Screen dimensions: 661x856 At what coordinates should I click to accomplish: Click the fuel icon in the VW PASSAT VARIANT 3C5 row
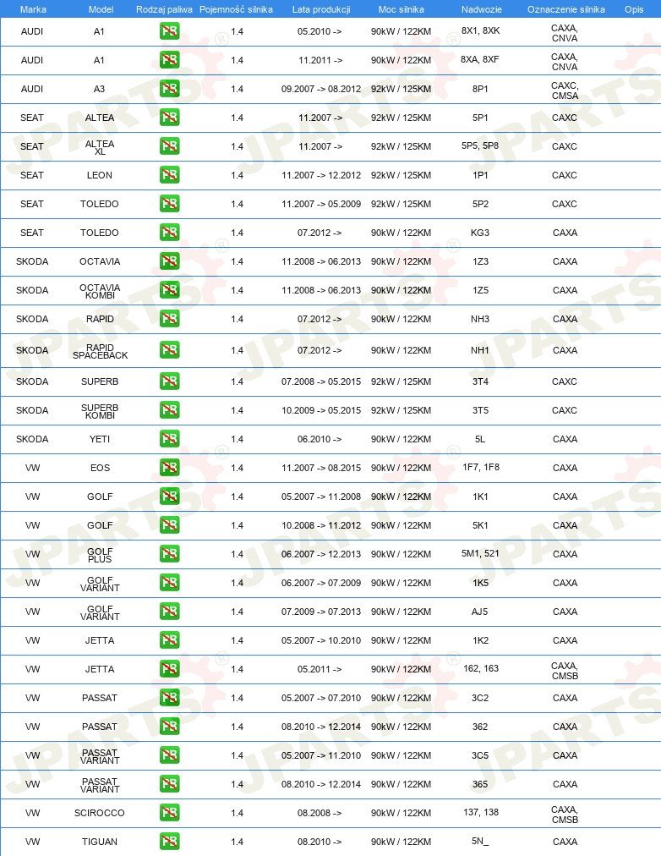coord(170,755)
